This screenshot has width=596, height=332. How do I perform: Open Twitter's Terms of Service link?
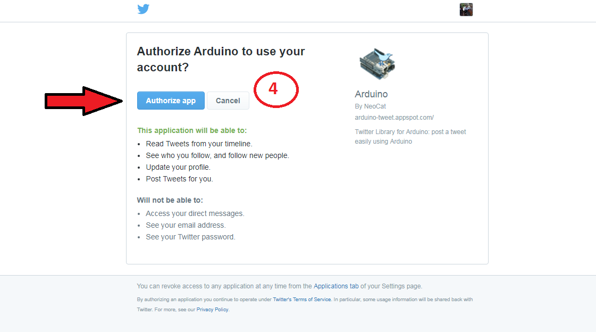tap(302, 300)
